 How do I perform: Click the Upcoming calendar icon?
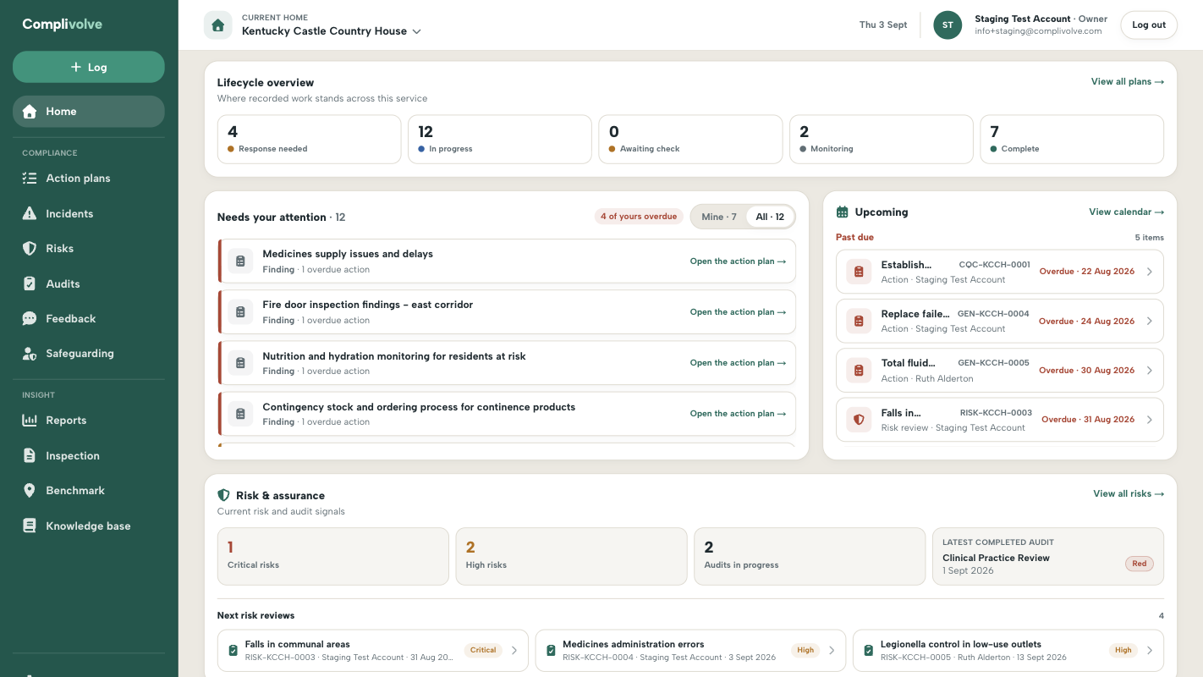click(842, 212)
